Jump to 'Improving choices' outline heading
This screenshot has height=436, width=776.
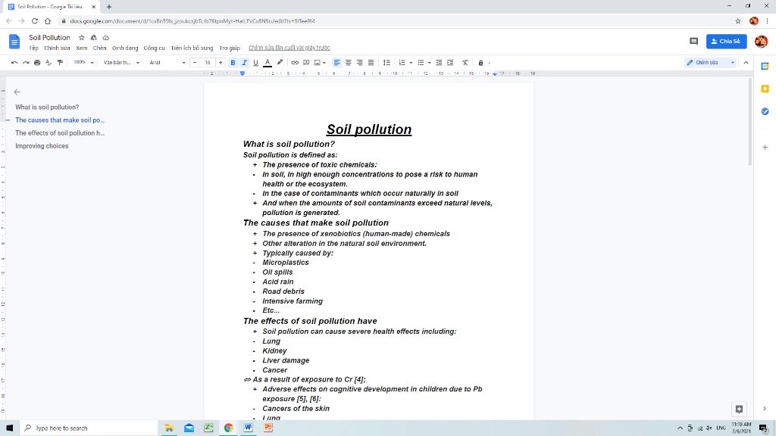[x=42, y=146]
